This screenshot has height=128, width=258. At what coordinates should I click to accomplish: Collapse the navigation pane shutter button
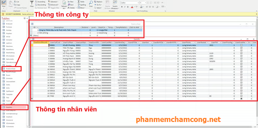pyautogui.click(x=27, y=18)
